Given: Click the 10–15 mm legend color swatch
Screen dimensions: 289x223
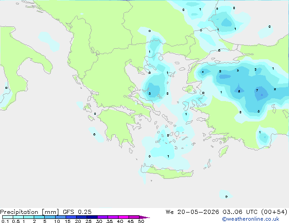Looking at the screenshot, I should (x=60, y=217).
